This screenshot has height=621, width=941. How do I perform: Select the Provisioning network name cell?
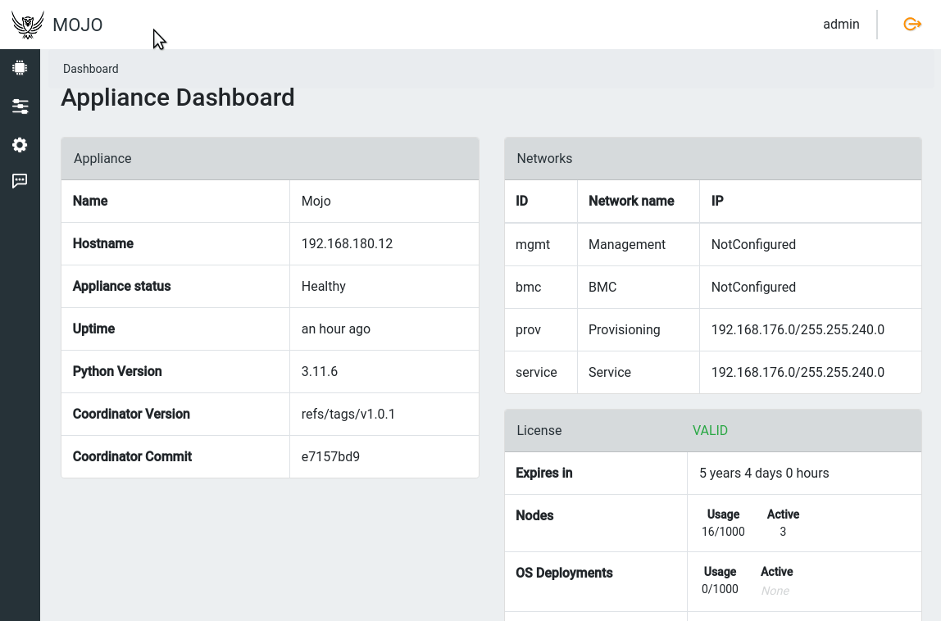(624, 330)
